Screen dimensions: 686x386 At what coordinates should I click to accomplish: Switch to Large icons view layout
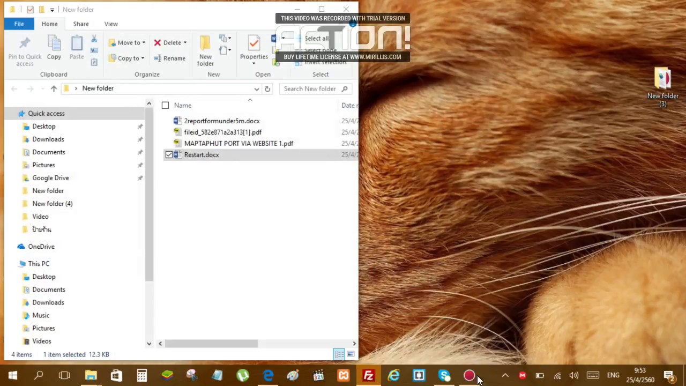pos(351,354)
